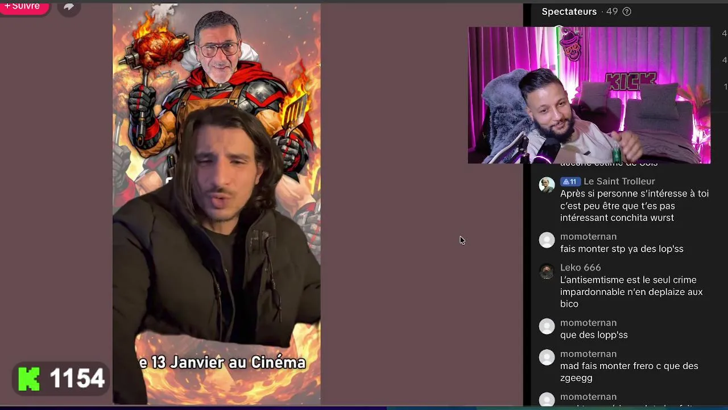
Task: Click the Spectateurs viewers header
Action: [x=569, y=11]
